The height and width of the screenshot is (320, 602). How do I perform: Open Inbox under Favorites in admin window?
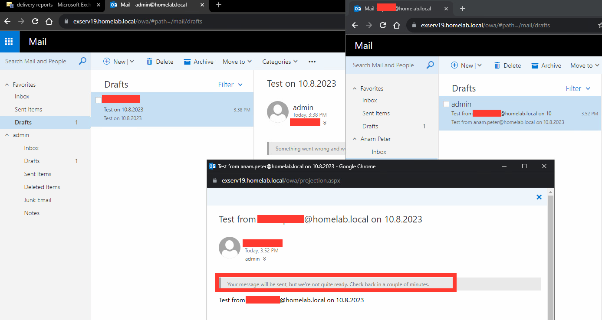coord(22,96)
